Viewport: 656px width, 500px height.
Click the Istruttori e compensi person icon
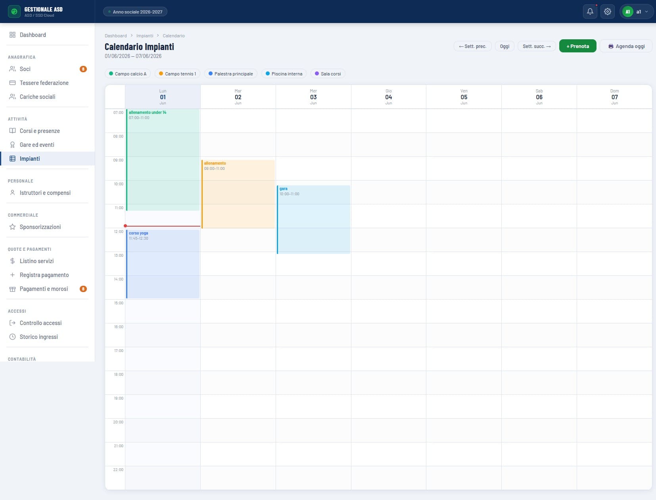tap(12, 193)
